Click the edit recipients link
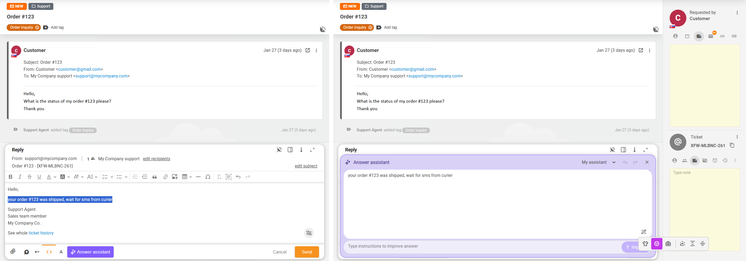This screenshot has width=746, height=261. click(156, 159)
